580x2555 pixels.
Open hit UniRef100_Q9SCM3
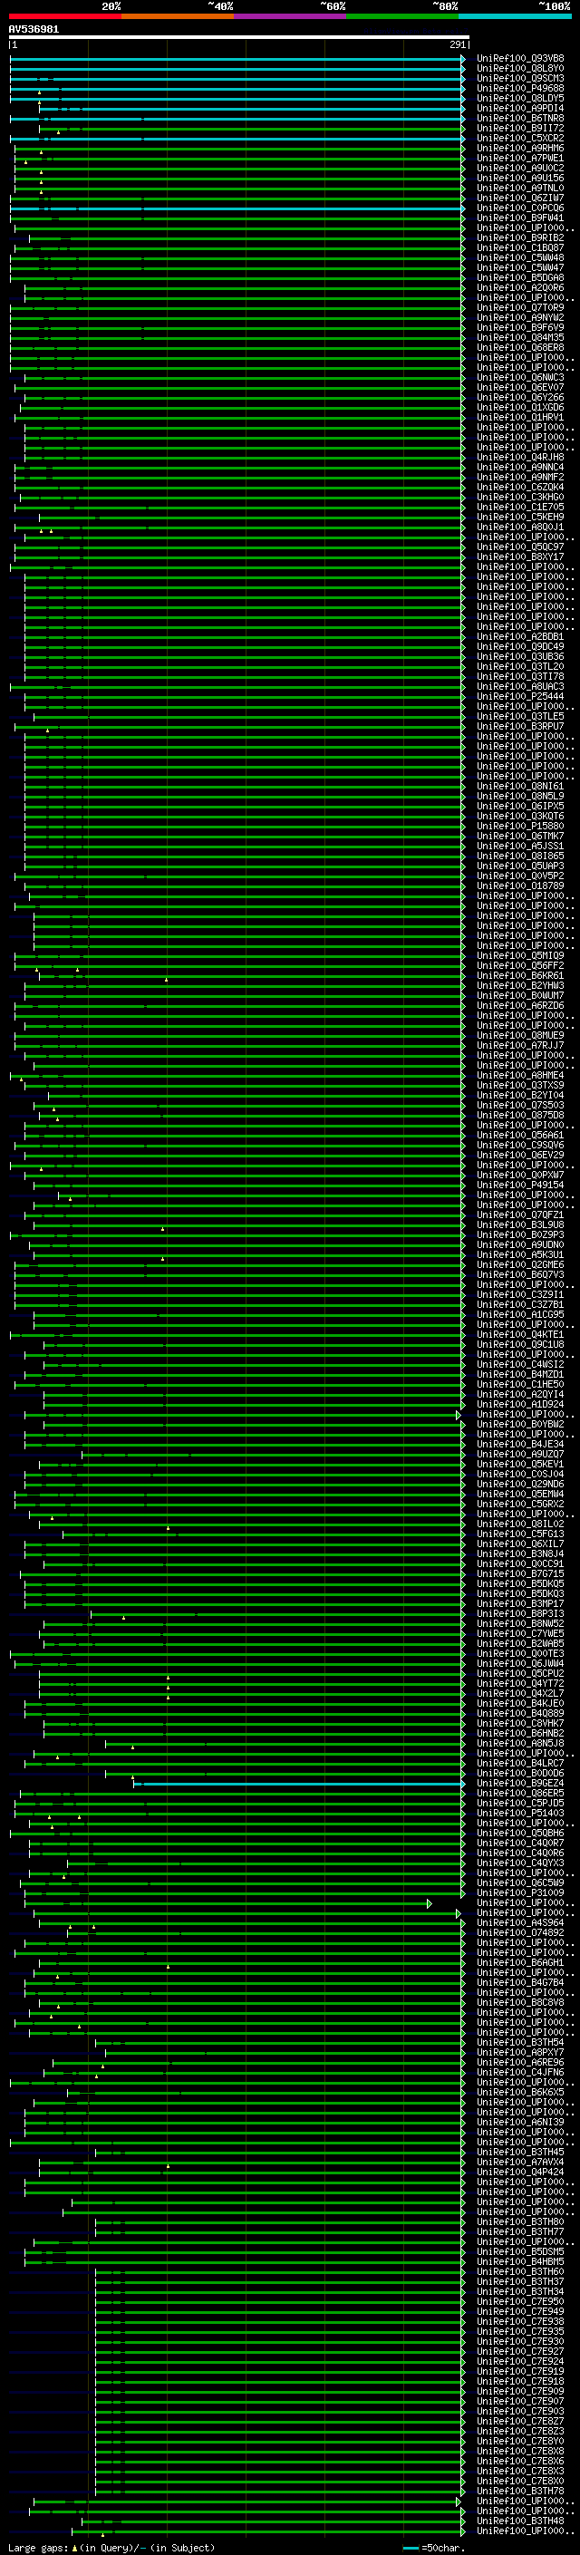[520, 78]
